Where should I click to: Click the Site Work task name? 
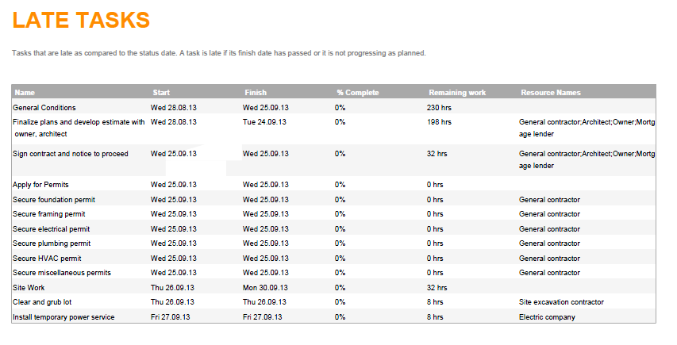point(30,288)
